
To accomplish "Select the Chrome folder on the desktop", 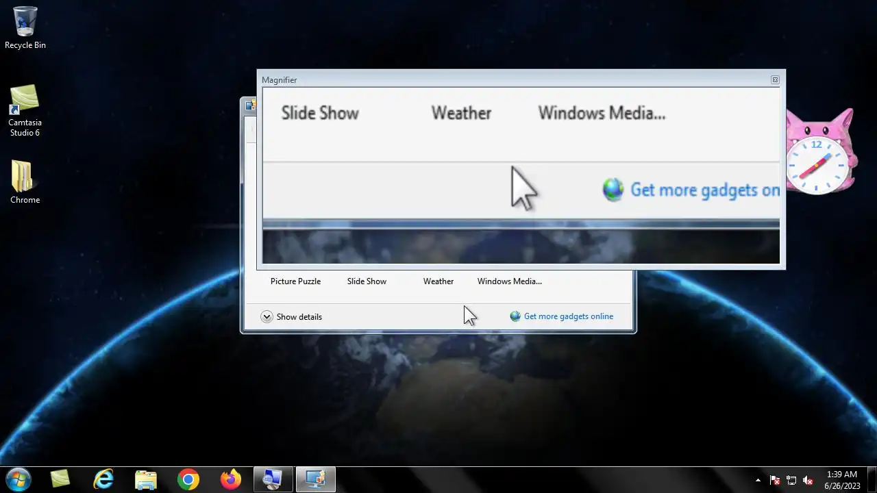I will (x=25, y=182).
